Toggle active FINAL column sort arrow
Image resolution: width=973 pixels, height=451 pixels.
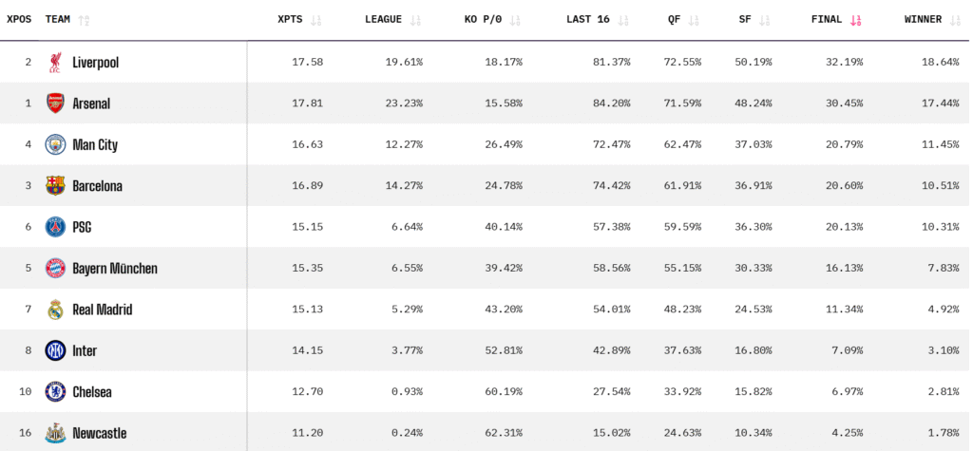pyautogui.click(x=855, y=20)
